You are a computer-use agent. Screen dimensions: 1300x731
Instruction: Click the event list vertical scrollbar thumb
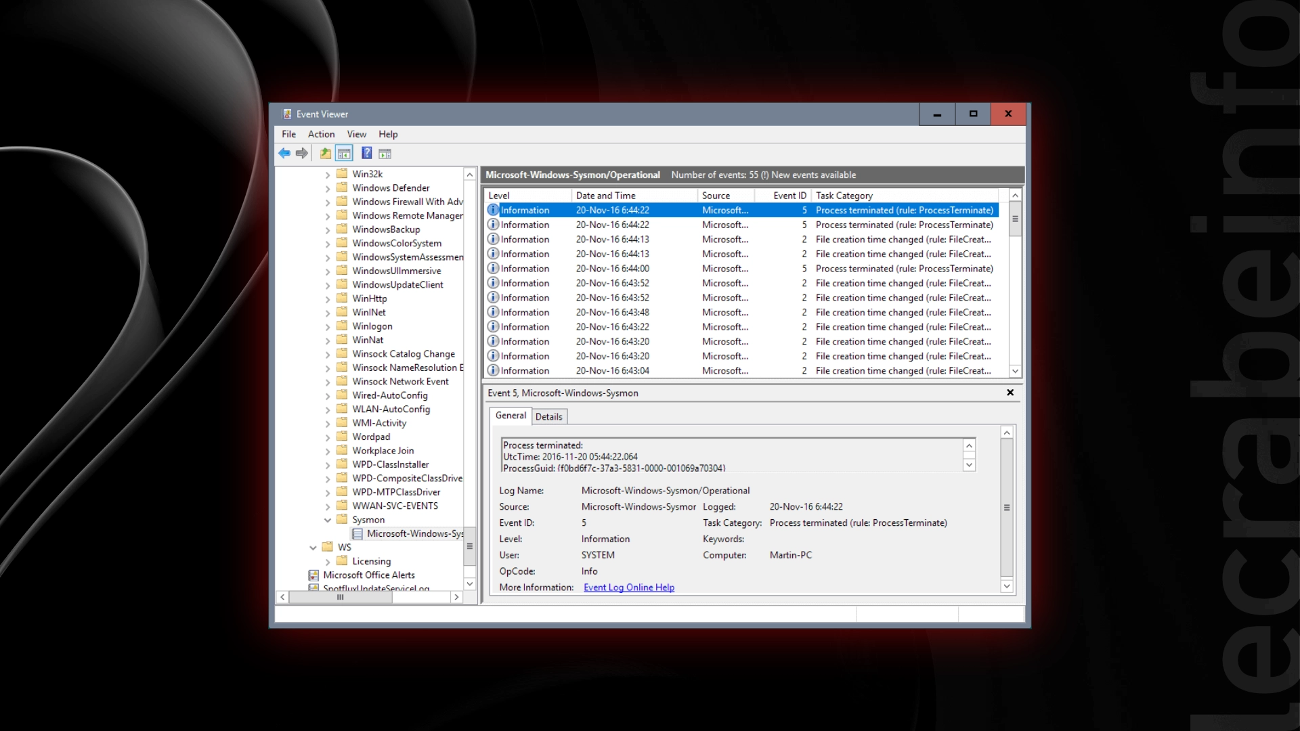coord(1015,219)
